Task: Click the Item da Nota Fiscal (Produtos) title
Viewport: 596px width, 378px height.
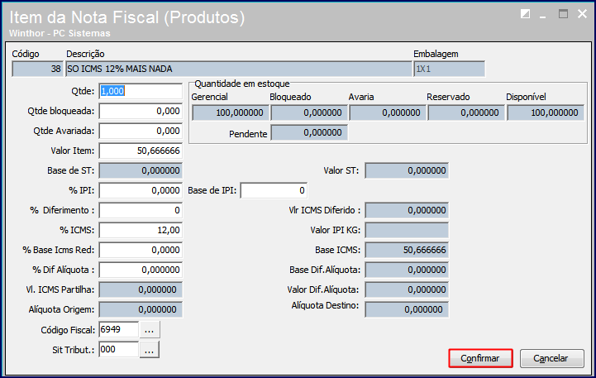Action: coord(127,17)
